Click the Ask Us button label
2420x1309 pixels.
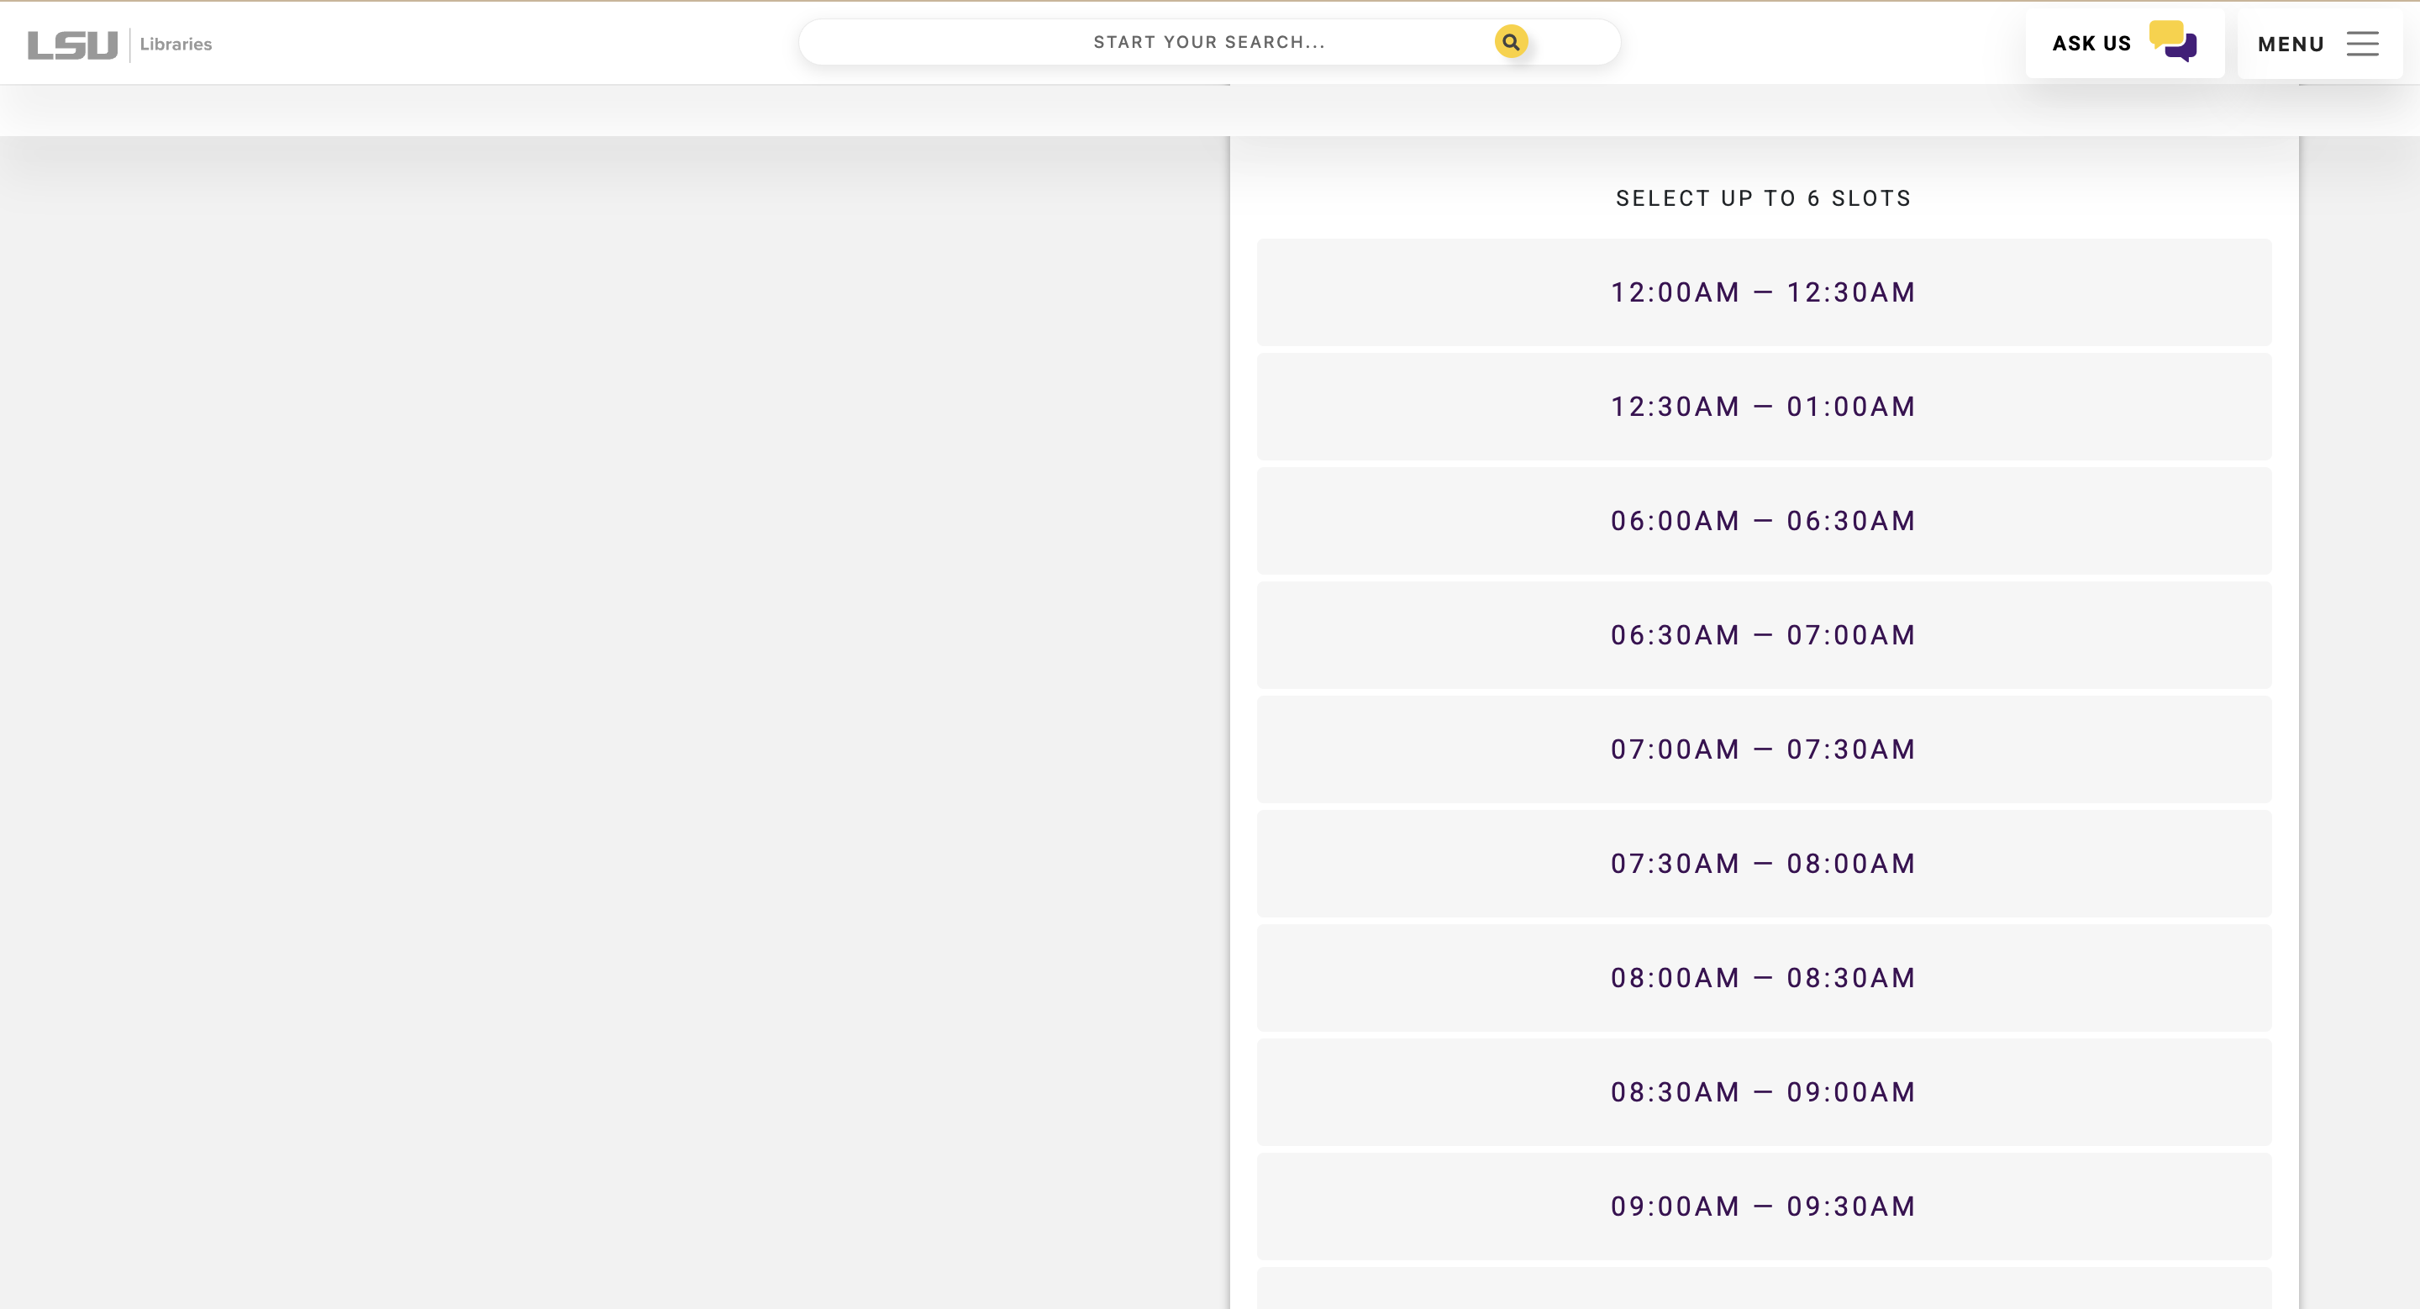coord(2091,43)
